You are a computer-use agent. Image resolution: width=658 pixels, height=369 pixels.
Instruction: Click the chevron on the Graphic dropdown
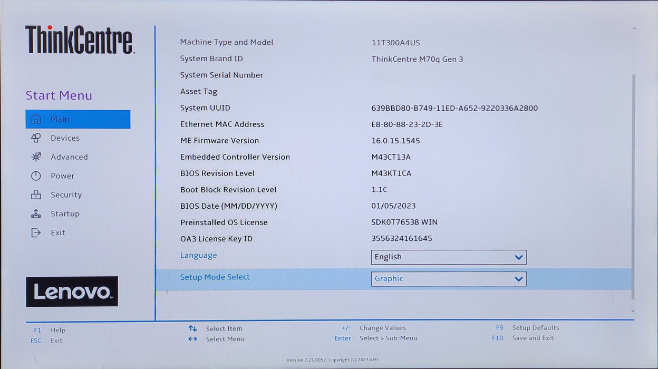click(x=519, y=279)
